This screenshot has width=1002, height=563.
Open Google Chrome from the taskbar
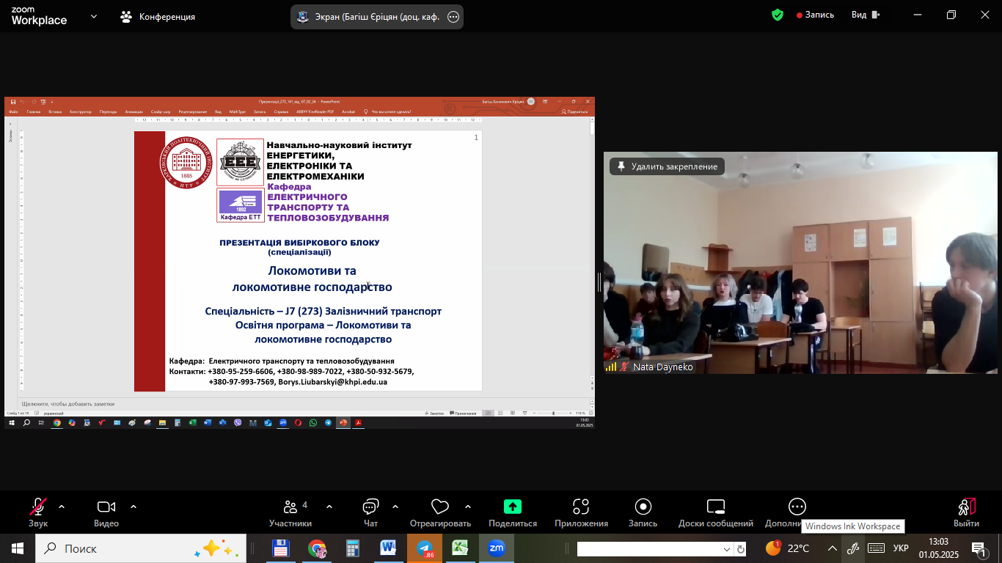click(317, 548)
